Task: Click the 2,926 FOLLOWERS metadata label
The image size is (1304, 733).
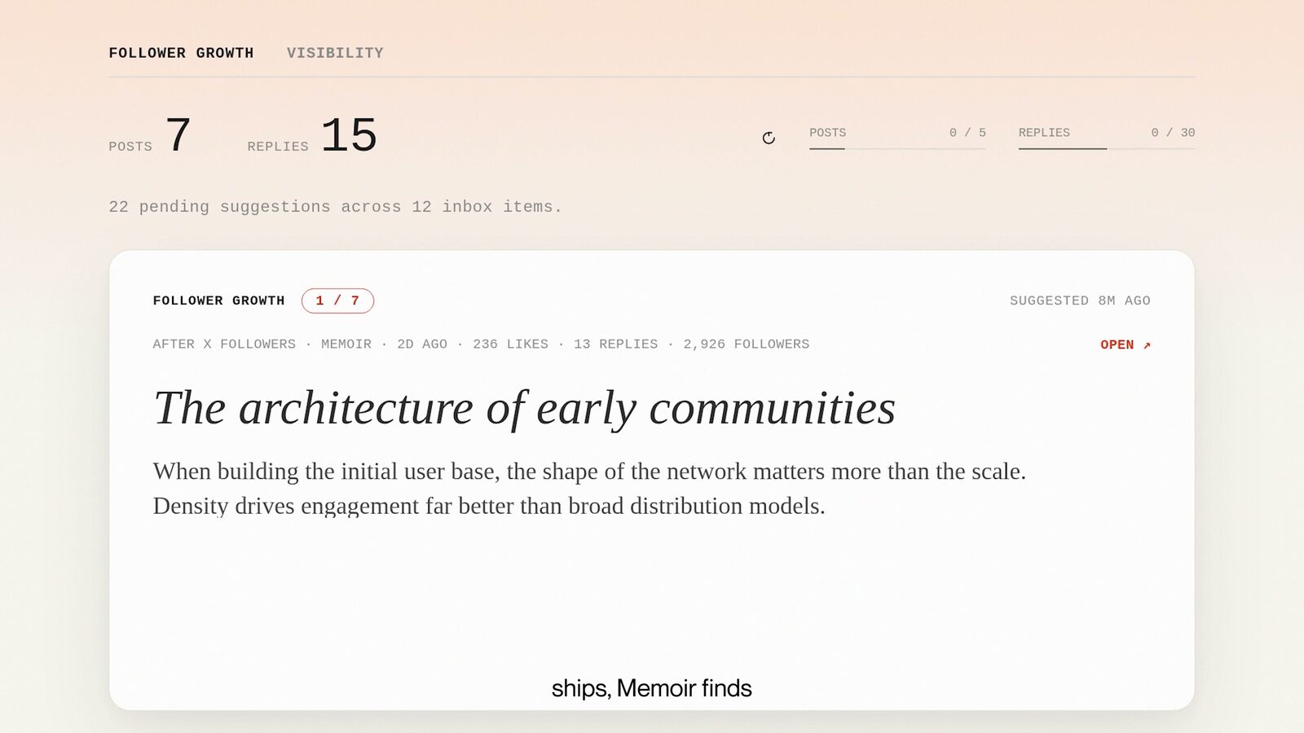Action: [747, 345]
